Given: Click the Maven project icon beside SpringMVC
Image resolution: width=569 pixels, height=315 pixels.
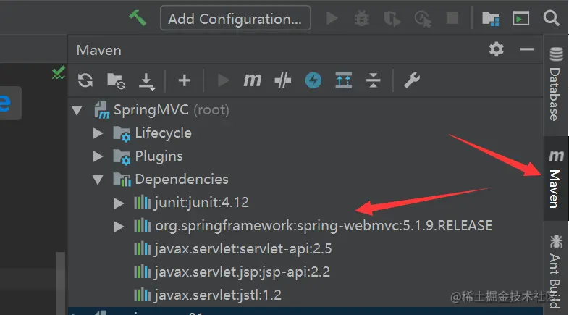Looking at the screenshot, I should (102, 110).
